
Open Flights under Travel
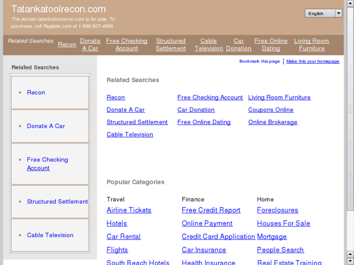point(117,250)
